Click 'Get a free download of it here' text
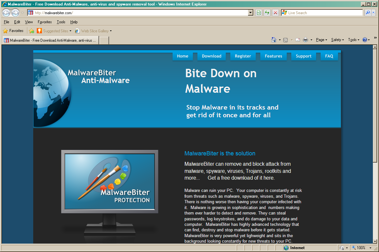The height and width of the screenshot is (252, 379). 241,178
